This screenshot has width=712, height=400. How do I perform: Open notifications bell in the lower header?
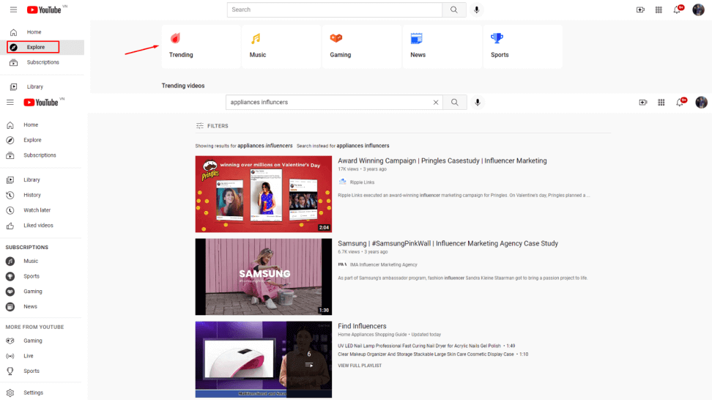[x=681, y=102]
